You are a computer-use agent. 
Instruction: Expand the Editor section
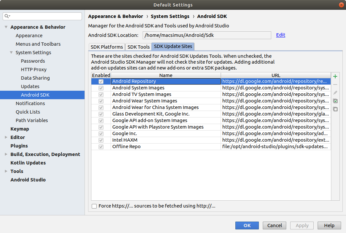click(6, 137)
